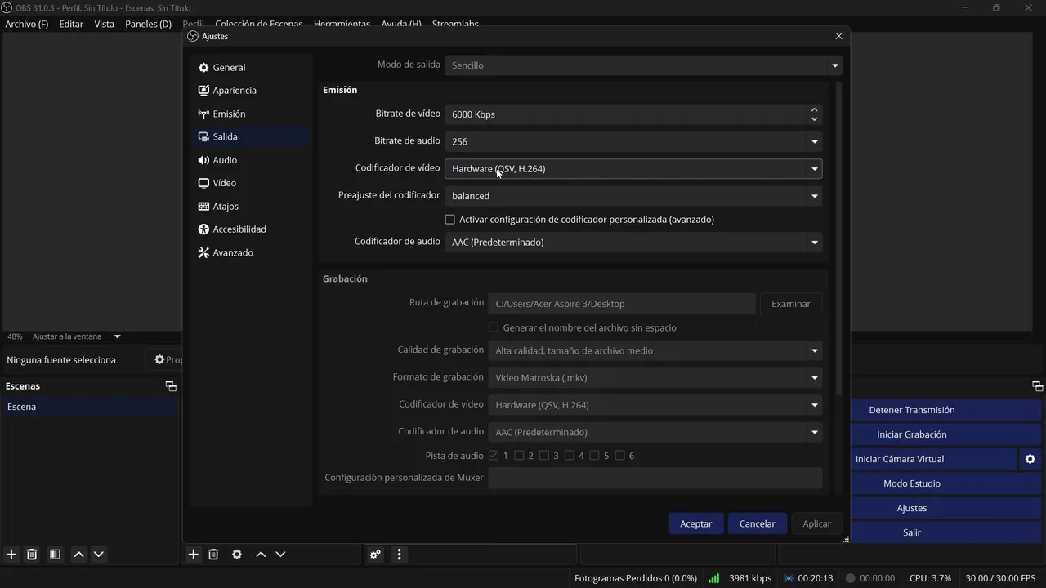
Task: Open the Archivo menu
Action: 27,24
